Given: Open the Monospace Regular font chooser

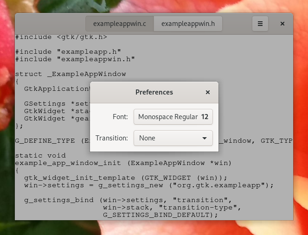Looking at the screenshot, I should point(173,117).
